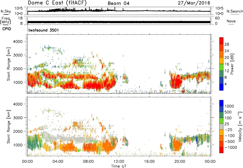Click the '500' velocity colorbar value
The width and height of the screenshot is (243, 168).
tap(228, 112)
